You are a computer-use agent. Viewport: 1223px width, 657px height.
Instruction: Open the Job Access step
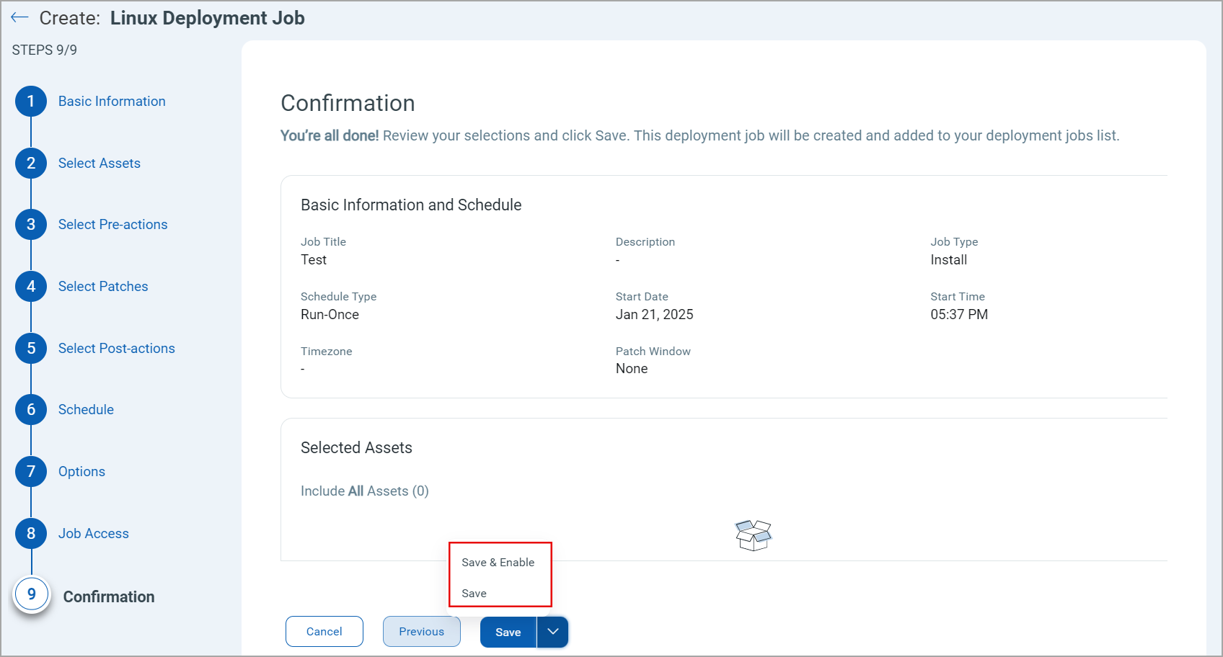(94, 534)
